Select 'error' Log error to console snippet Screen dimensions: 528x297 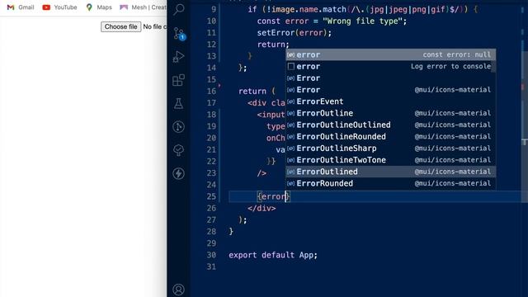coord(390,66)
